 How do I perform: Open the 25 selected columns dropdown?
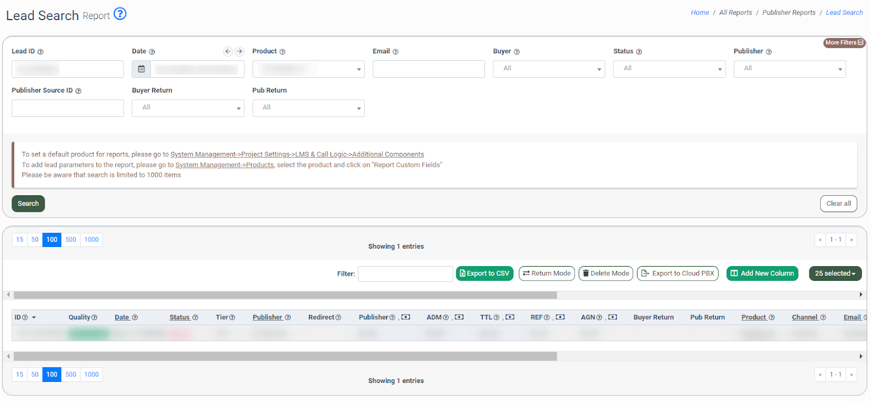(835, 274)
